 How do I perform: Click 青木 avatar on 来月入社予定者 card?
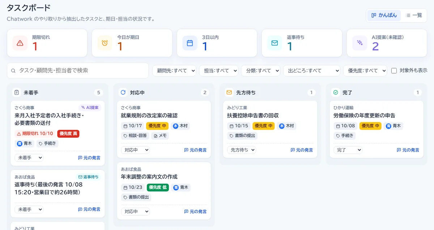tap(20, 143)
